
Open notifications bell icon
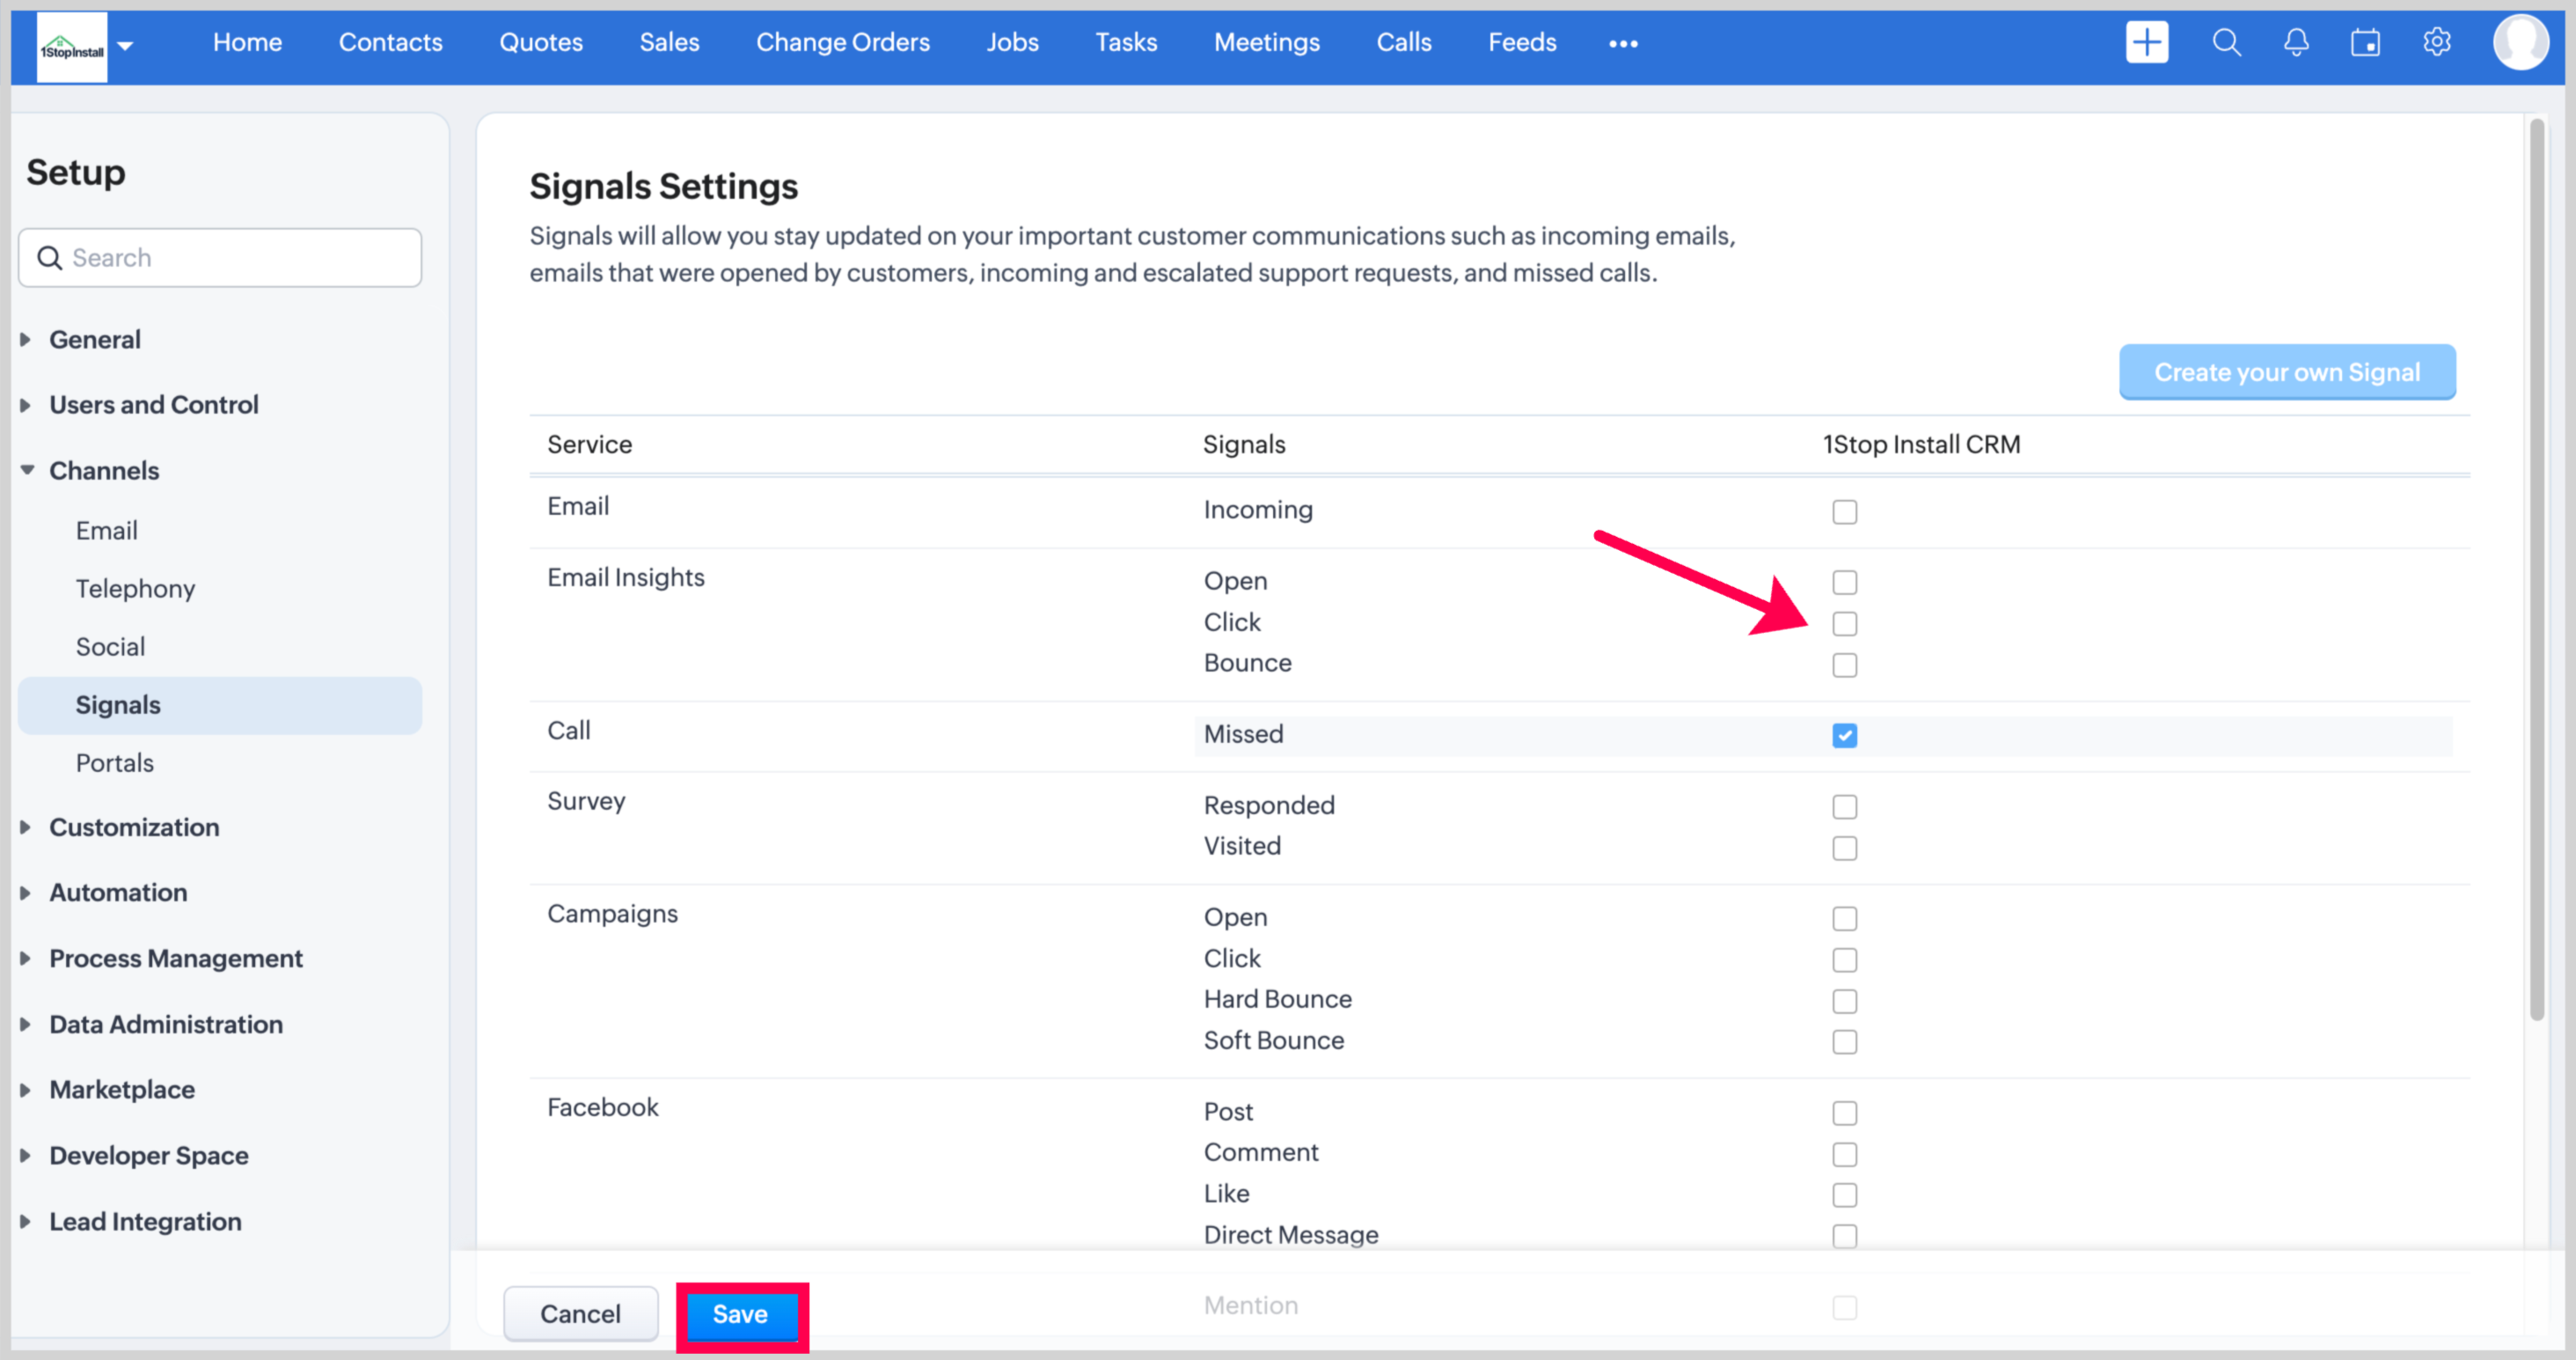(x=2296, y=42)
